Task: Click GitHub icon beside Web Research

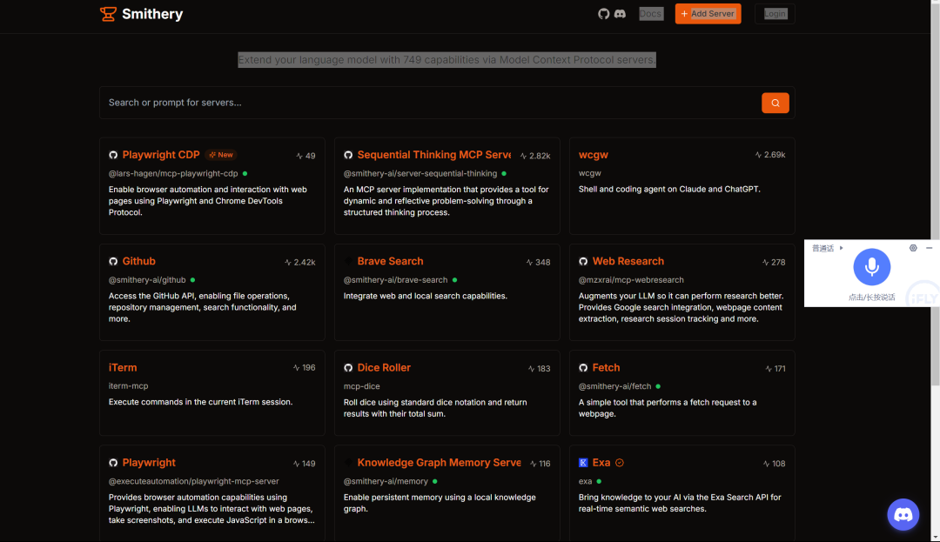Action: 583,262
